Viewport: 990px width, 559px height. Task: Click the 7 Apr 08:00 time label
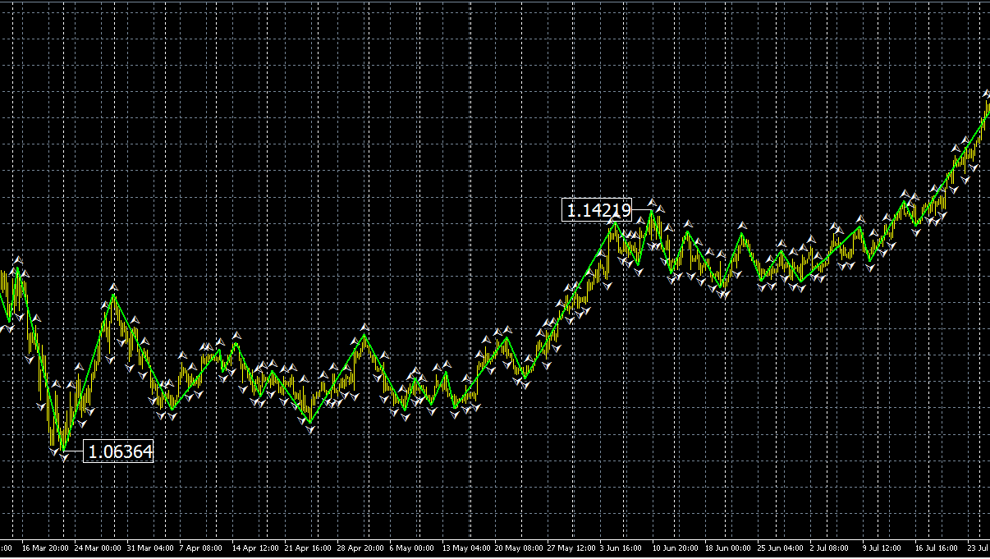coord(201,548)
